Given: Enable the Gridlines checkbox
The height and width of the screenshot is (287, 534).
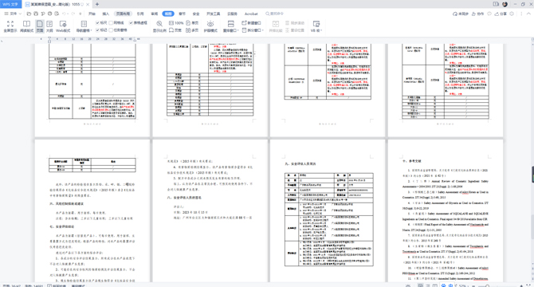Looking at the screenshot, I should [116, 23].
